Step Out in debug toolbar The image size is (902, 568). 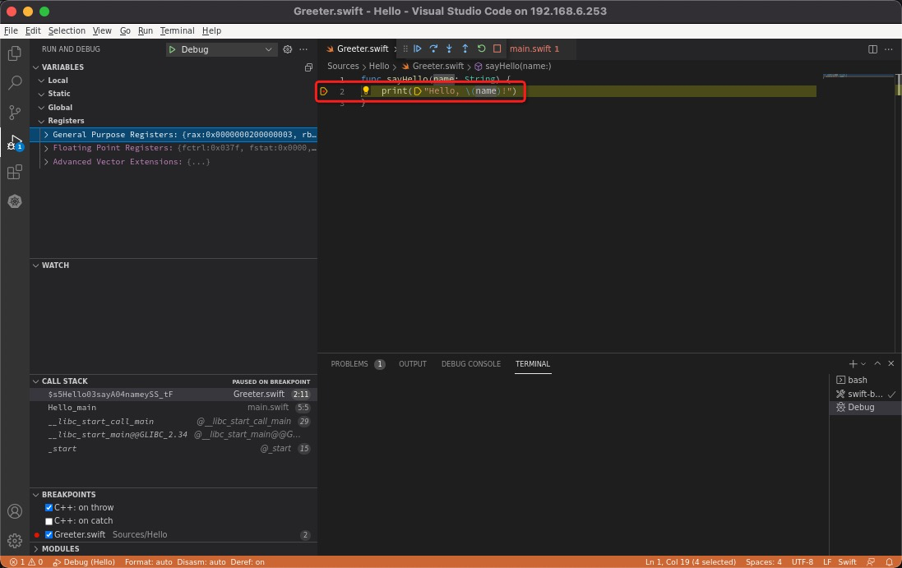coord(465,48)
